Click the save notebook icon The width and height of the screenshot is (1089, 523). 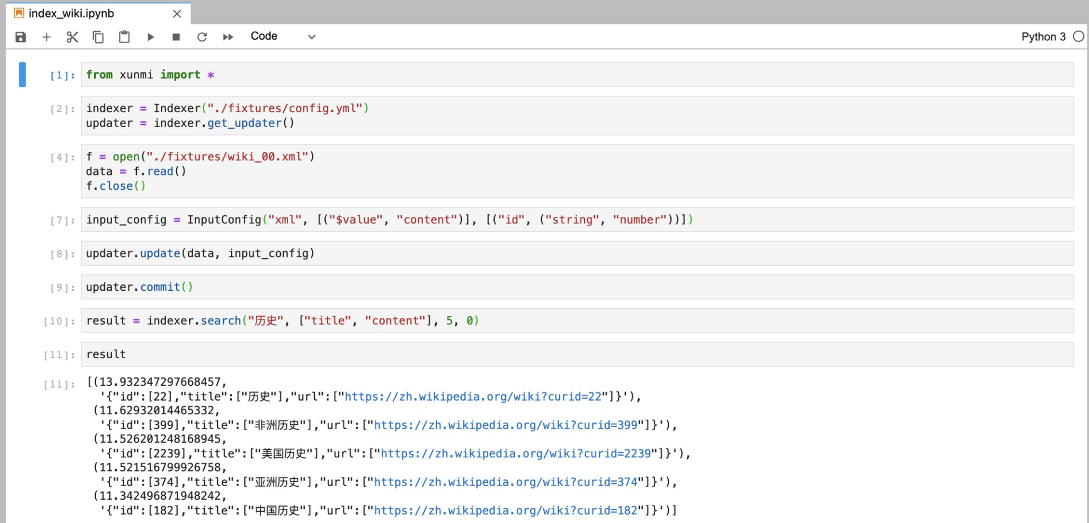point(20,37)
